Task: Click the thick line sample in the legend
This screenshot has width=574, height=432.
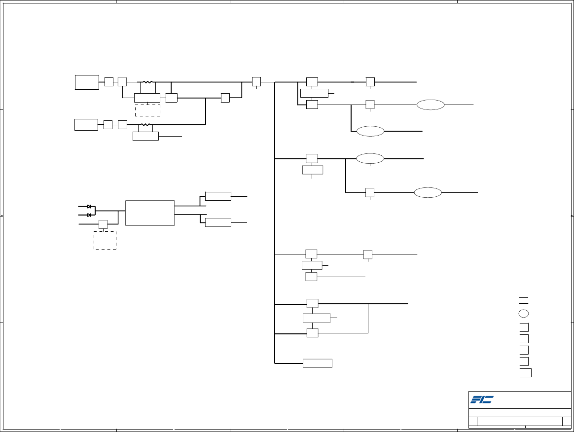Action: pos(524,303)
